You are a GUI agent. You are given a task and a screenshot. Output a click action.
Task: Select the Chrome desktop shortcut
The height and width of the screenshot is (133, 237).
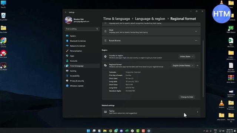(x=3, y=42)
